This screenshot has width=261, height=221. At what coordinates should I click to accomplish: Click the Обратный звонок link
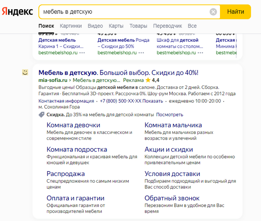click(172, 198)
